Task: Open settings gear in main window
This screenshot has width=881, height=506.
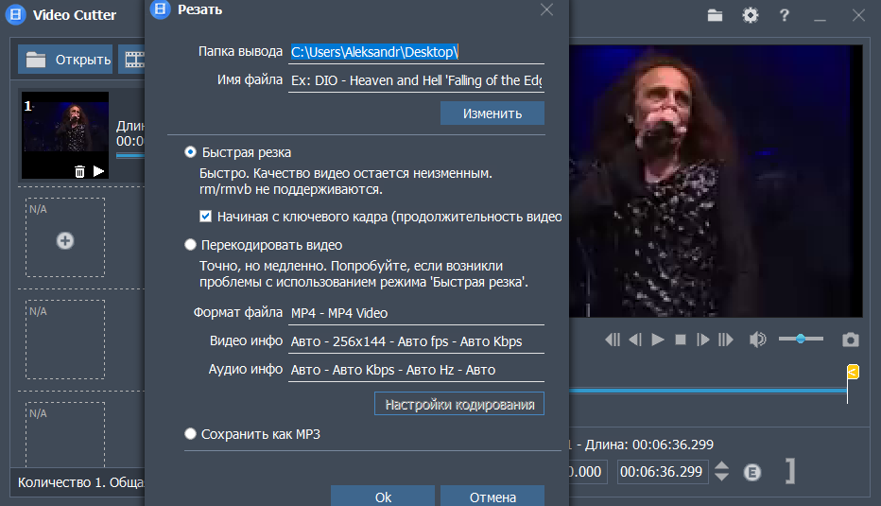Action: pyautogui.click(x=751, y=15)
